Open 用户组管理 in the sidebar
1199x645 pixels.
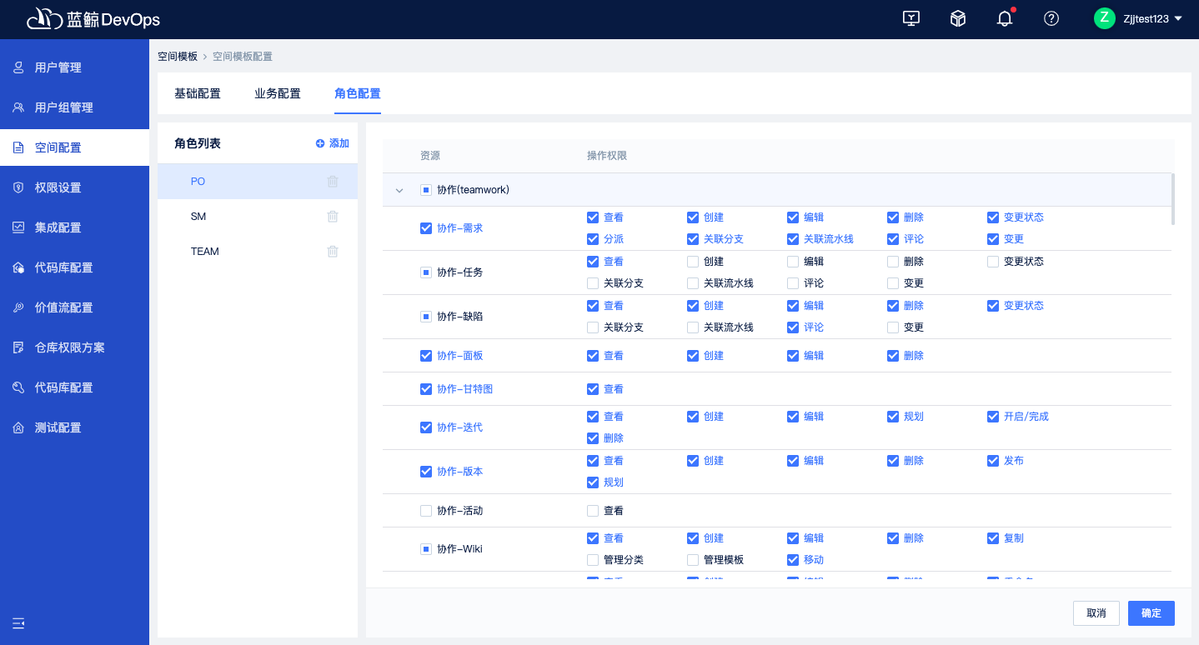[x=74, y=107]
